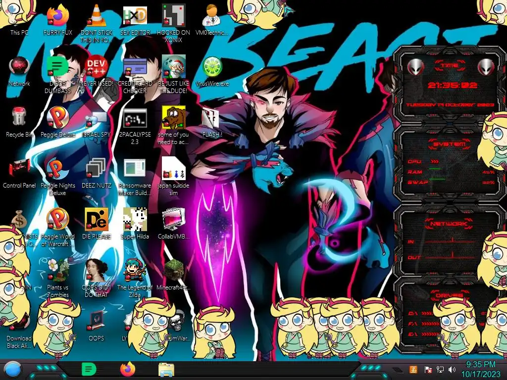Open the green pinned app on the taskbar
507x380 pixels.
(x=89, y=369)
